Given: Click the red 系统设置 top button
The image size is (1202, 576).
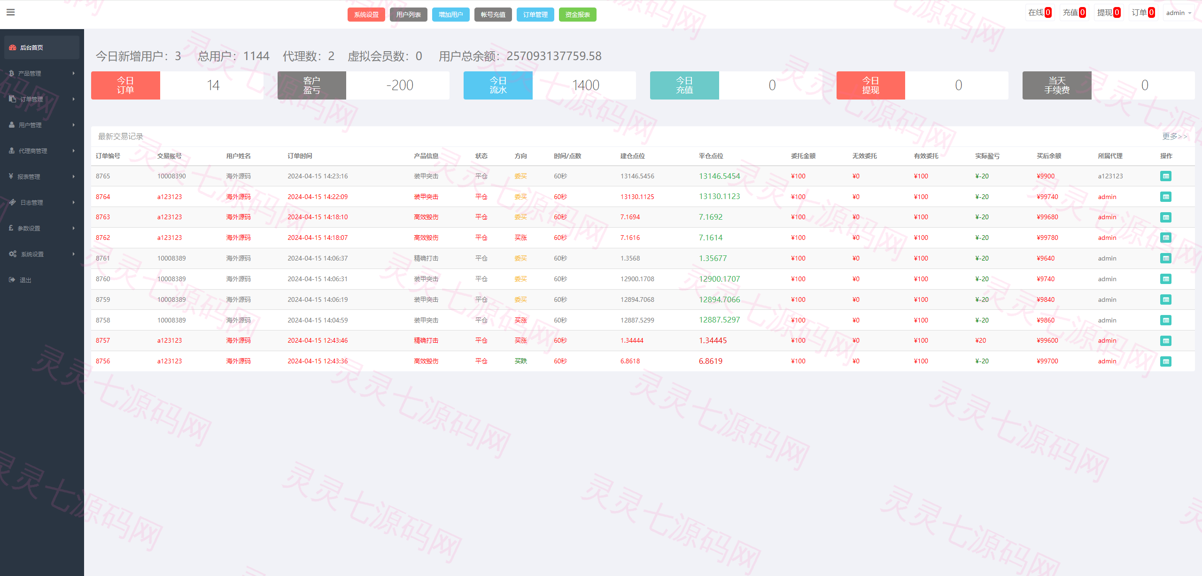Looking at the screenshot, I should coord(366,15).
